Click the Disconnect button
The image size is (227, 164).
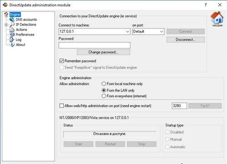tap(186, 39)
